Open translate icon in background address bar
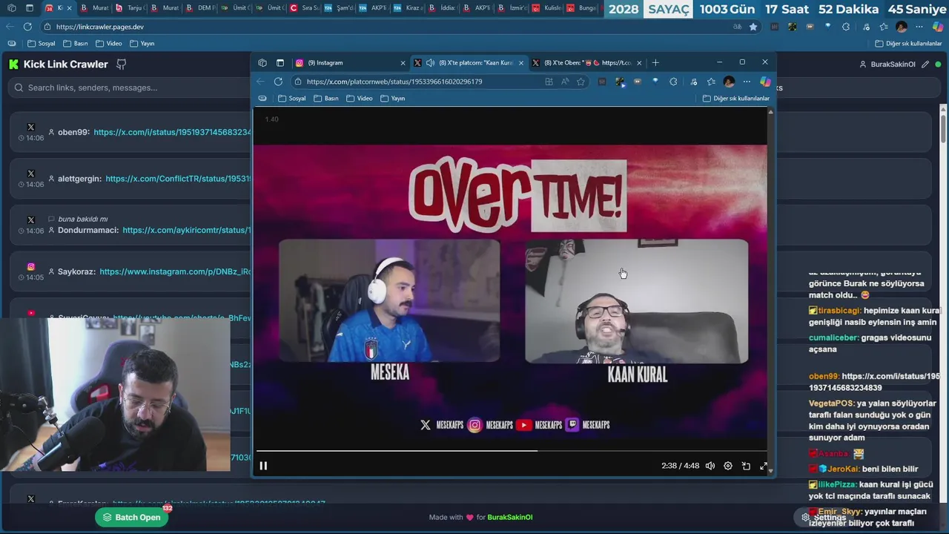Viewport: 949px width, 534px height. (x=737, y=27)
